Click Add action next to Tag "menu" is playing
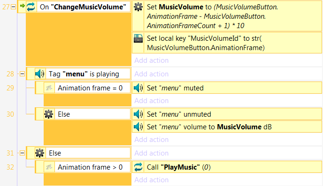Image resolution: width=323 pixels, height=186 pixels. tap(151, 74)
